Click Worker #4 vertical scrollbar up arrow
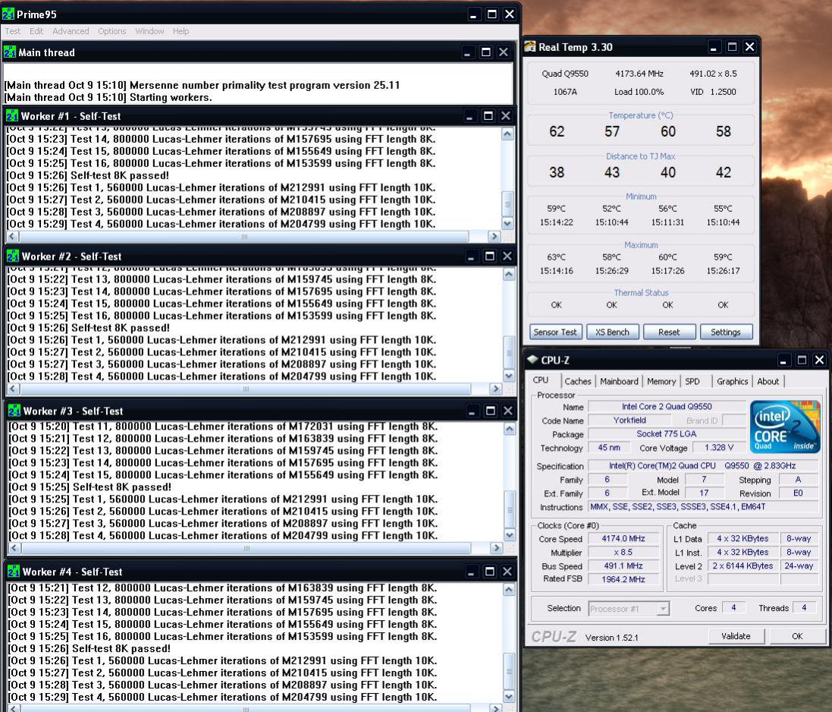Image resolution: width=832 pixels, height=712 pixels. [508, 589]
